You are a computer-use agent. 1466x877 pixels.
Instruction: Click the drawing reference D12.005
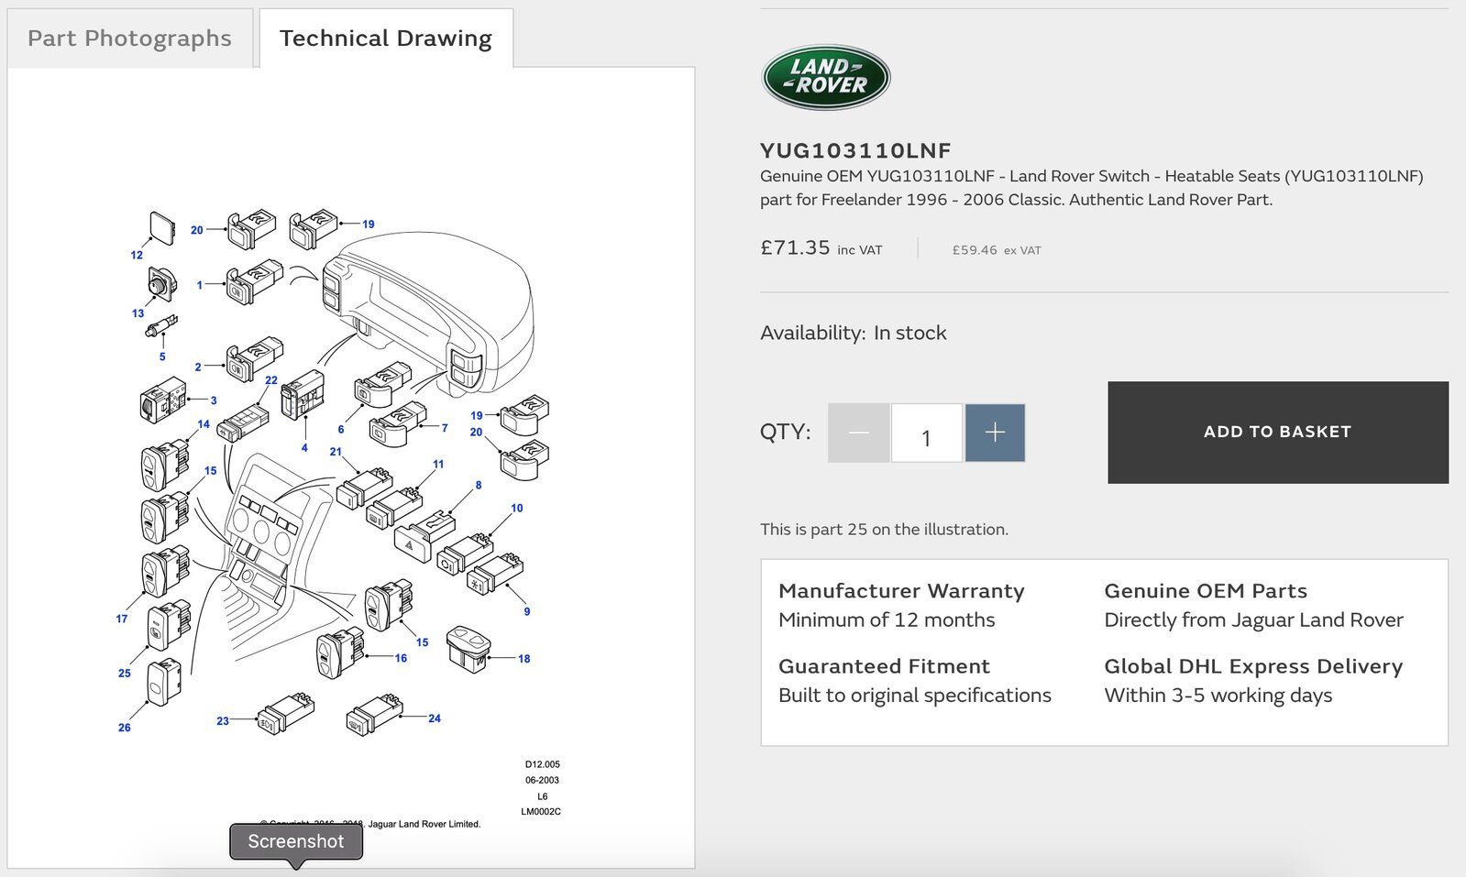543,764
